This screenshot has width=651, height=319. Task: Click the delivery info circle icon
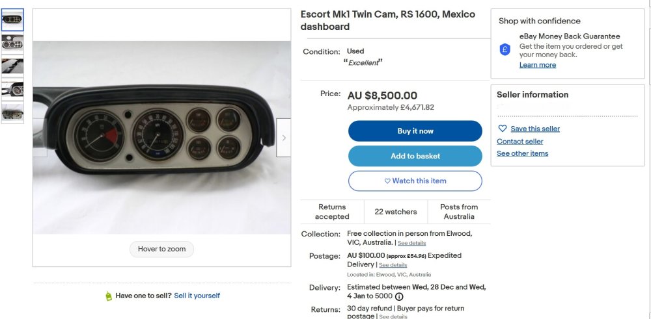click(x=399, y=297)
